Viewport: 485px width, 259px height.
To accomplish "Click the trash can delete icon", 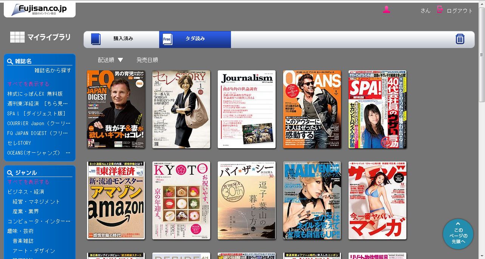I will 460,39.
